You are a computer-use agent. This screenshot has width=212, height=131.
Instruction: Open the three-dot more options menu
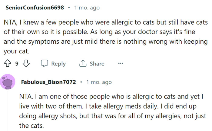121,64
